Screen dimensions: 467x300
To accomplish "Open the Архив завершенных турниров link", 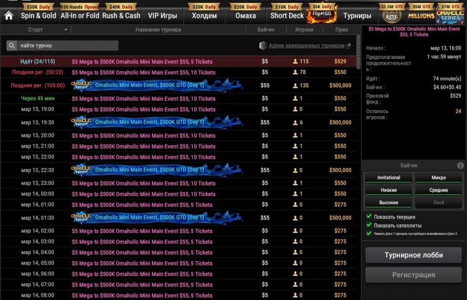I will (x=306, y=46).
